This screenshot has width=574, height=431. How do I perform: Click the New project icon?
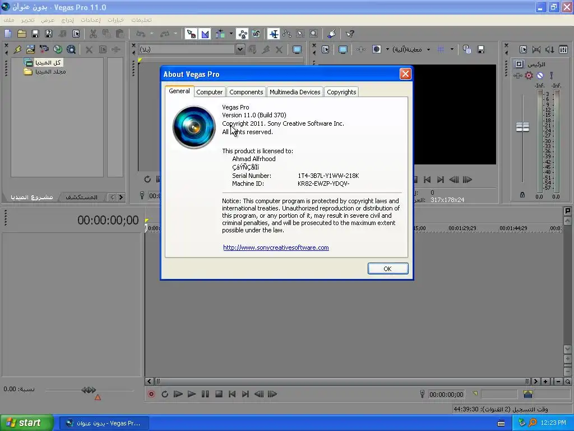click(8, 34)
